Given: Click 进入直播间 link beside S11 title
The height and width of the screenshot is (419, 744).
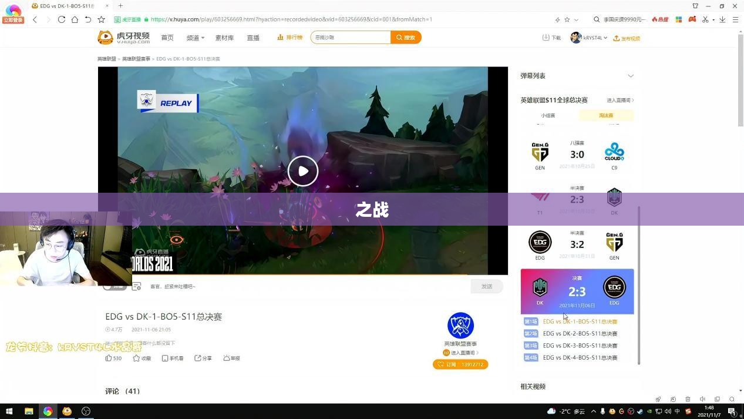Looking at the screenshot, I should 620,100.
